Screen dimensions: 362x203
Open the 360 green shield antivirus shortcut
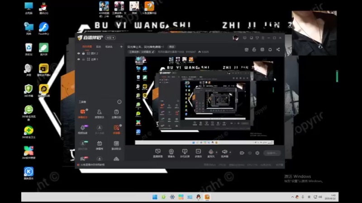point(29,91)
